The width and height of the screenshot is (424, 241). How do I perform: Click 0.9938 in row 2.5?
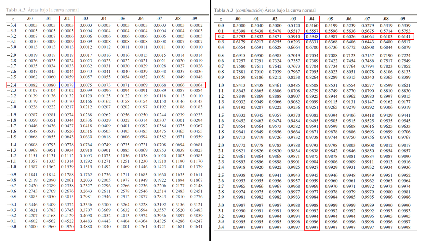coord(239,176)
